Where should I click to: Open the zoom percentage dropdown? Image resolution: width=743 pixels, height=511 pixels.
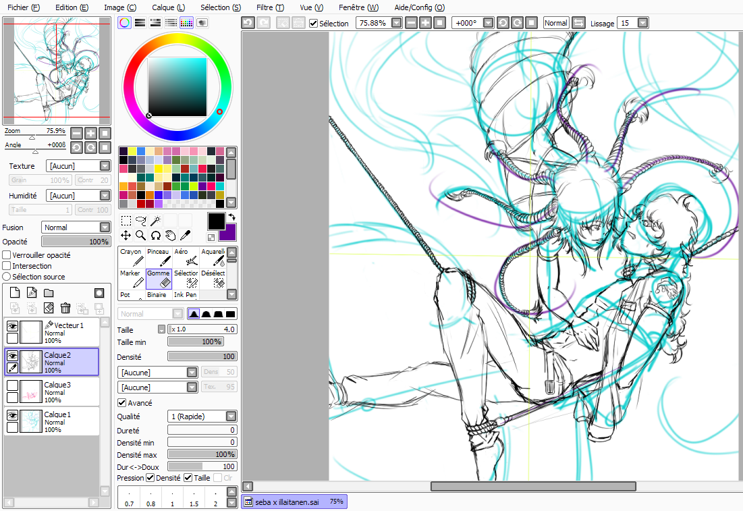pyautogui.click(x=397, y=23)
